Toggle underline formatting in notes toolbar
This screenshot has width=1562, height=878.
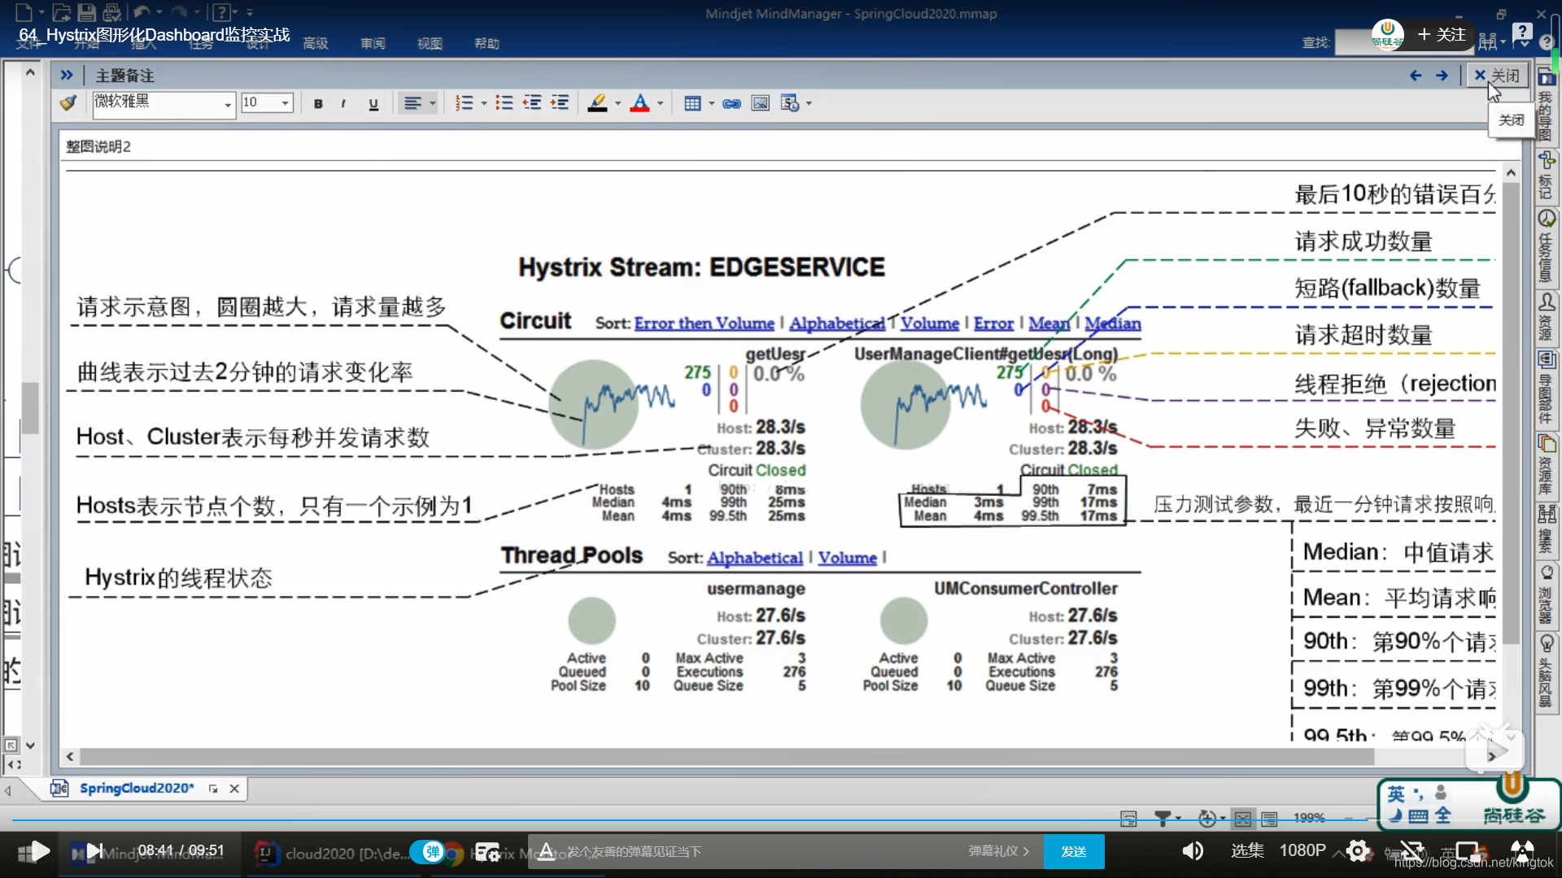pos(373,103)
